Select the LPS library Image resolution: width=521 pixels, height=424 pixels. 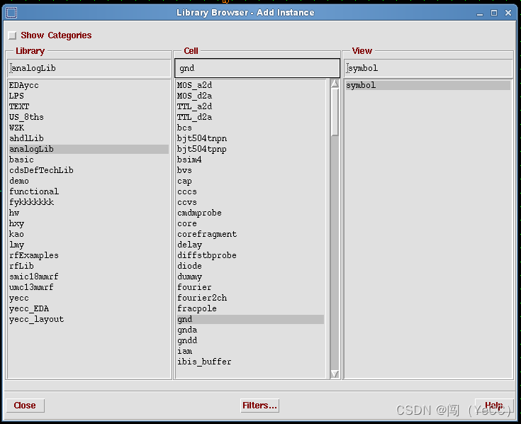pos(16,96)
